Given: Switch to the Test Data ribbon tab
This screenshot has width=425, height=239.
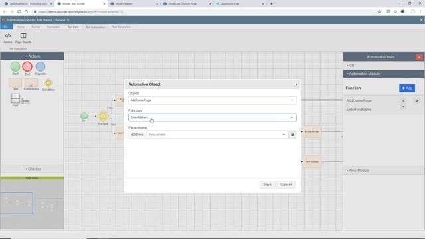Looking at the screenshot, I should (x=73, y=27).
